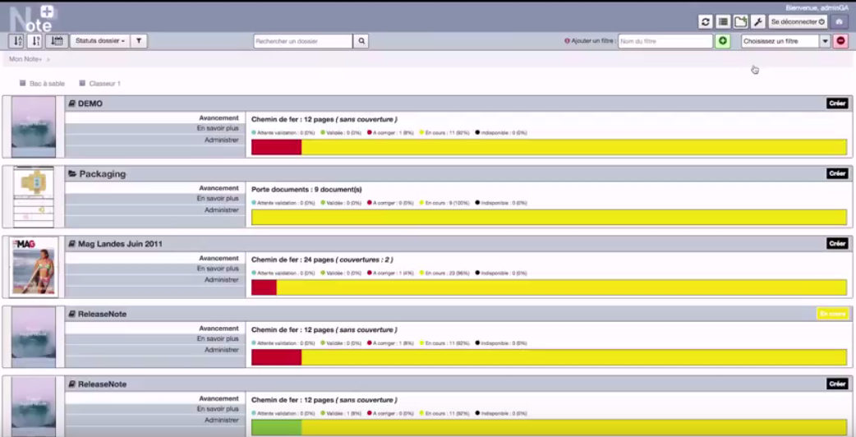
Task: Toggle the Bac à sable binder
Action: (x=23, y=83)
